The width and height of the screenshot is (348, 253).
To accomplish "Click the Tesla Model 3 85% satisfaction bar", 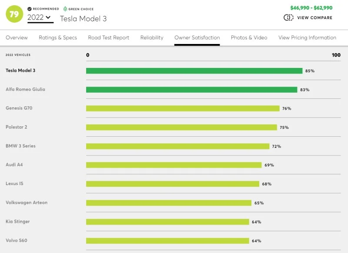I will tap(194, 71).
